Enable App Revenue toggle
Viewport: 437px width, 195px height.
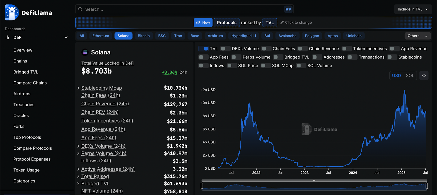coord(394,49)
